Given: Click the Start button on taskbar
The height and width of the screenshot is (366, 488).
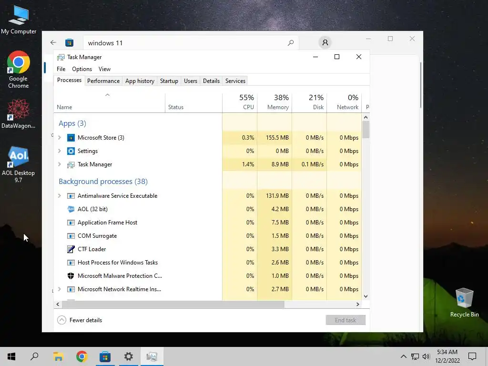Looking at the screenshot, I should click(11, 356).
